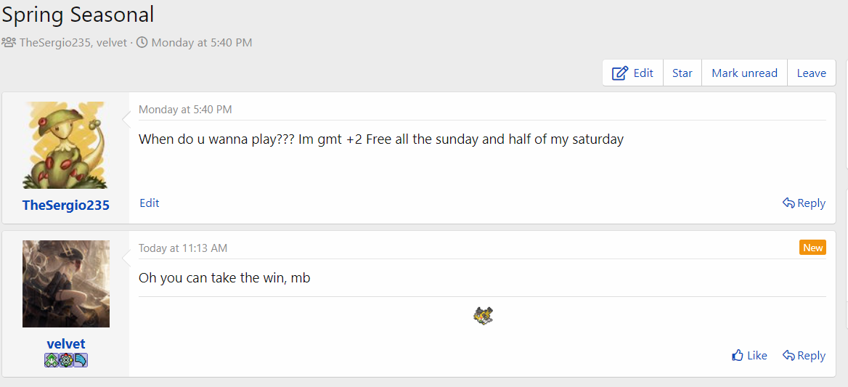The height and width of the screenshot is (387, 848).
Task: Leave the Spring Seasonal conversation
Action: pyautogui.click(x=811, y=73)
